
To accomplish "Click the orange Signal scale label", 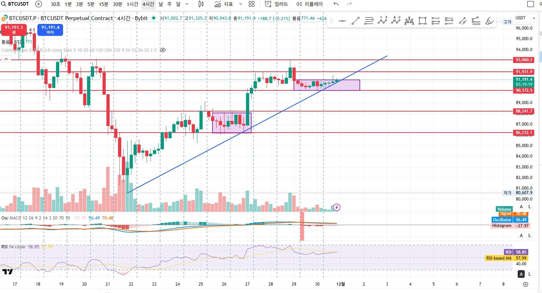I will click(505, 214).
